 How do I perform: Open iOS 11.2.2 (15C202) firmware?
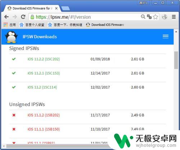[x=44, y=59]
